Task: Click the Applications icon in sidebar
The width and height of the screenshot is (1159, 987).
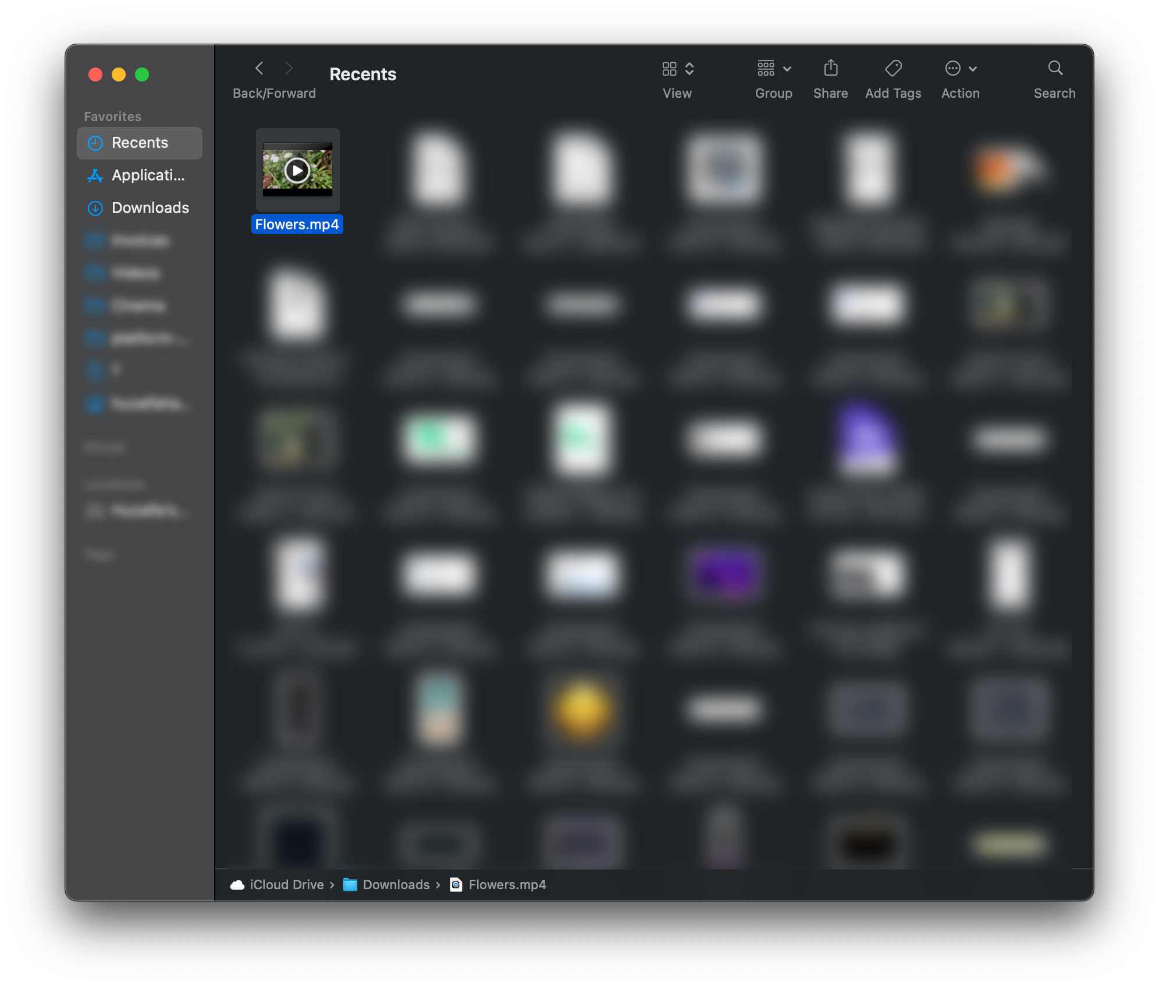Action: coord(95,176)
